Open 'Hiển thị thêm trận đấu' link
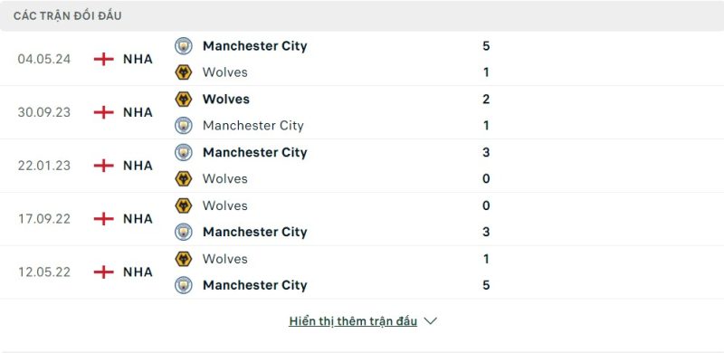 (x=353, y=321)
